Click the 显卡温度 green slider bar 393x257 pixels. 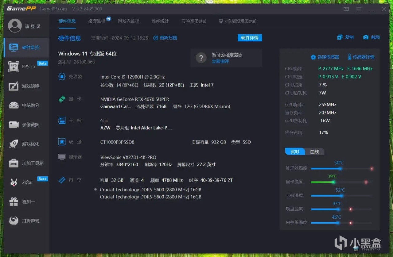click(x=341, y=182)
